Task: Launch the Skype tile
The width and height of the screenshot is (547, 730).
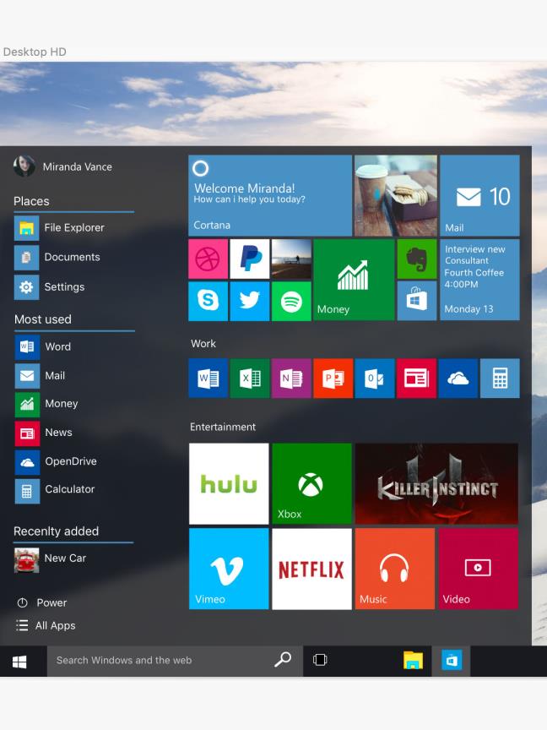Action: (x=208, y=301)
